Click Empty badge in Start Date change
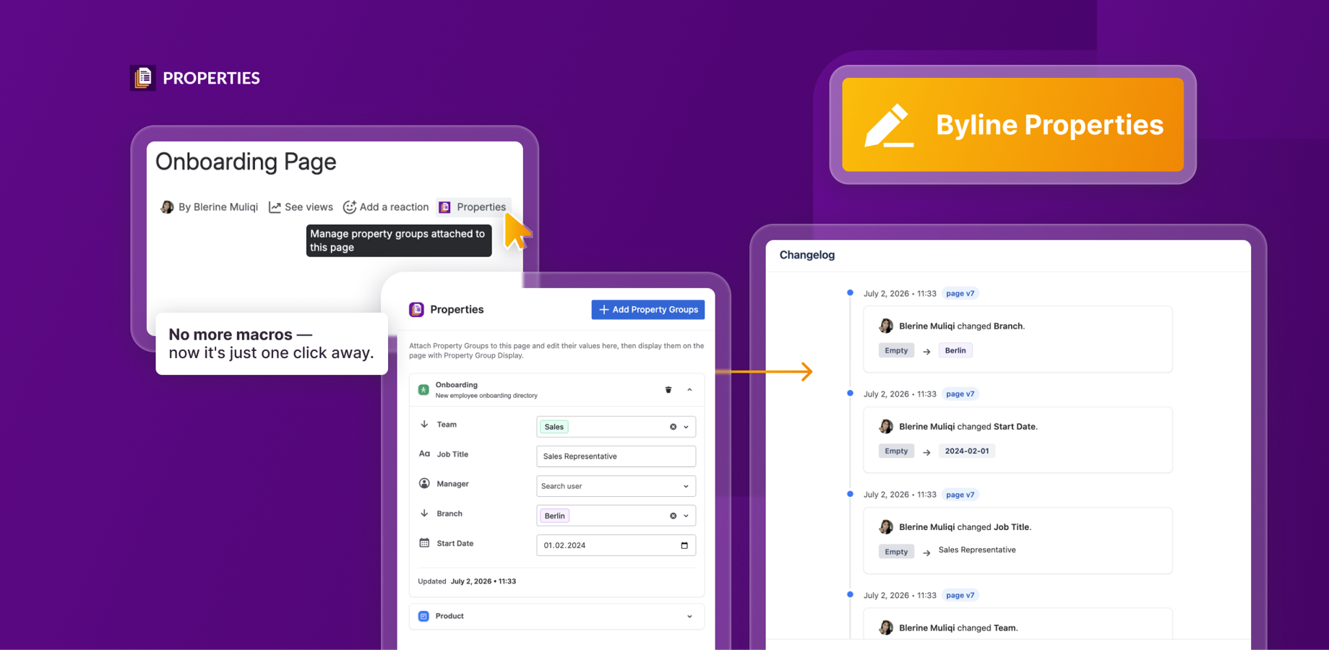1329x650 pixels. click(896, 451)
